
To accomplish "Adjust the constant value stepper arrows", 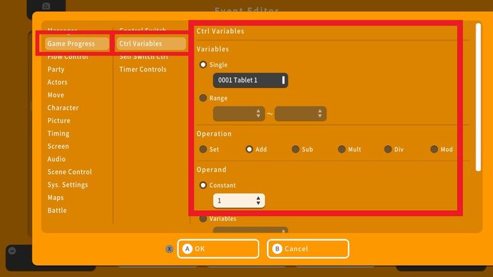I will pos(258,201).
